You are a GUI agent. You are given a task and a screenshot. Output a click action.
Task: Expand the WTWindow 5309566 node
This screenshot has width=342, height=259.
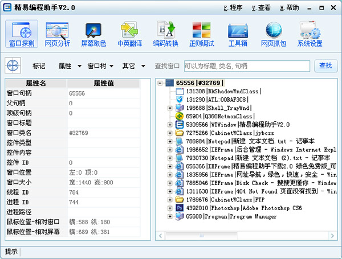[x=170, y=125]
